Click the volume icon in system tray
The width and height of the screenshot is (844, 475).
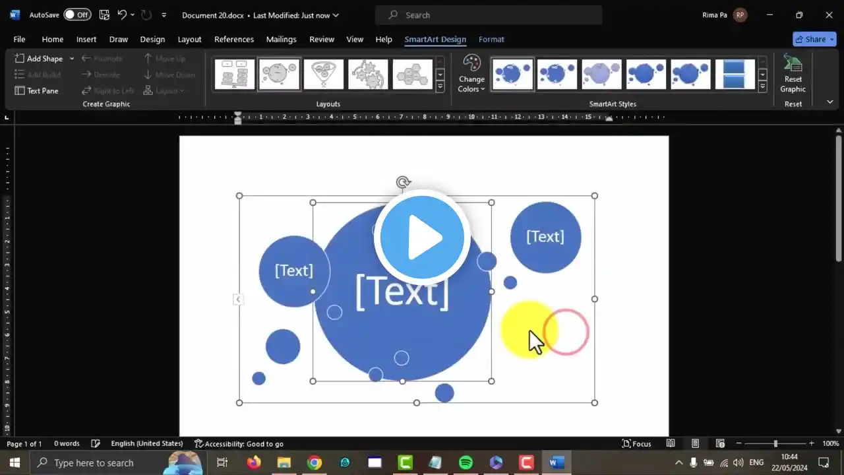[x=738, y=462]
